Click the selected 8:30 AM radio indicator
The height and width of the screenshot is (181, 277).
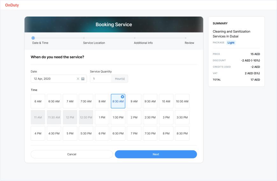[x=122, y=97]
